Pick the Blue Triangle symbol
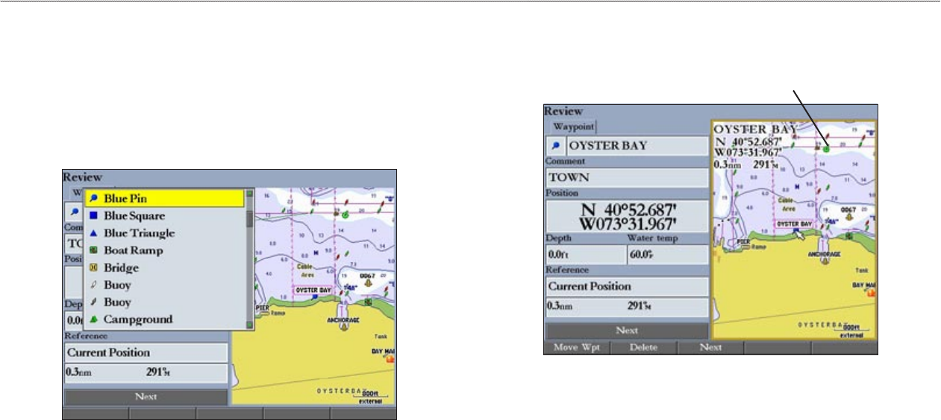941x420 pixels. (x=165, y=233)
